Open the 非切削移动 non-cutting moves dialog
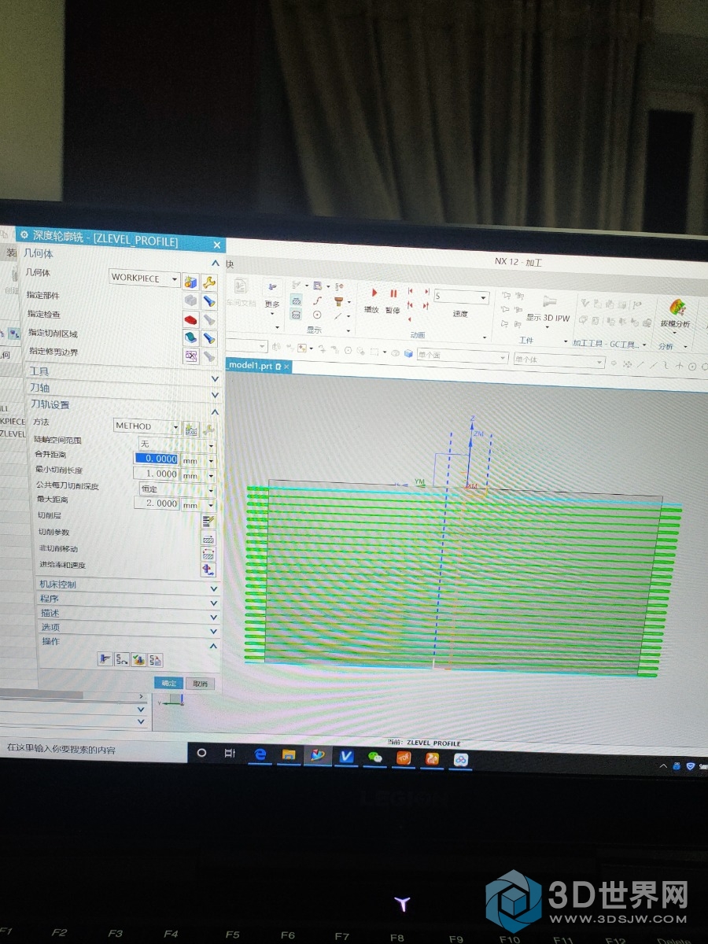708x944 pixels. [x=208, y=554]
